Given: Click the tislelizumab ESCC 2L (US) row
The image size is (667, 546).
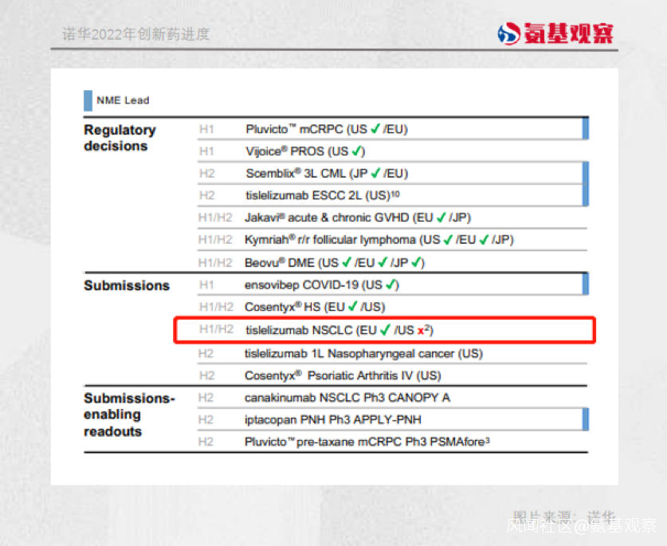Looking at the screenshot, I should pyautogui.click(x=390, y=195).
